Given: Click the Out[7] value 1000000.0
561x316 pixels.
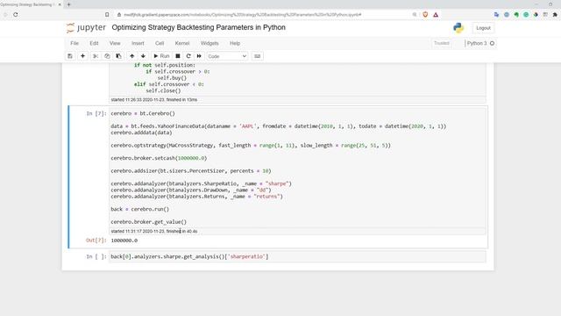Looking at the screenshot, I should [124, 241].
